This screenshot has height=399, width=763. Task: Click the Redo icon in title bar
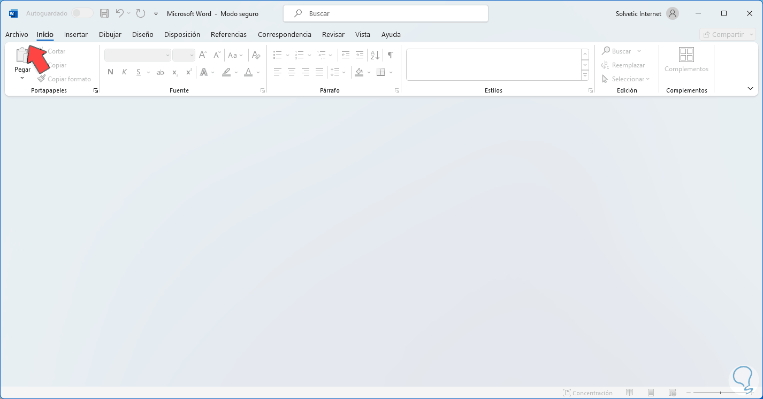[x=140, y=13]
